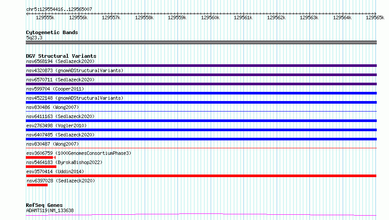Click the 129561k ruler tick label
389x220 pixels.
tap(243, 17)
